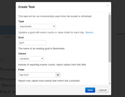Click the dialog's vertical scrollbar thumb
Image resolution: width=125 pixels, height=97 pixels.
(110, 39)
